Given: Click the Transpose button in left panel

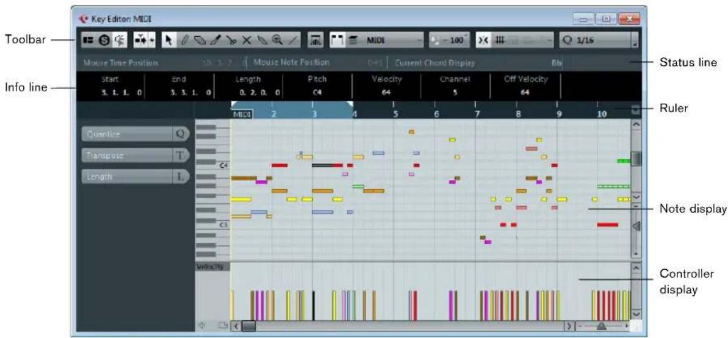Looking at the screenshot, I should pyautogui.click(x=127, y=156).
